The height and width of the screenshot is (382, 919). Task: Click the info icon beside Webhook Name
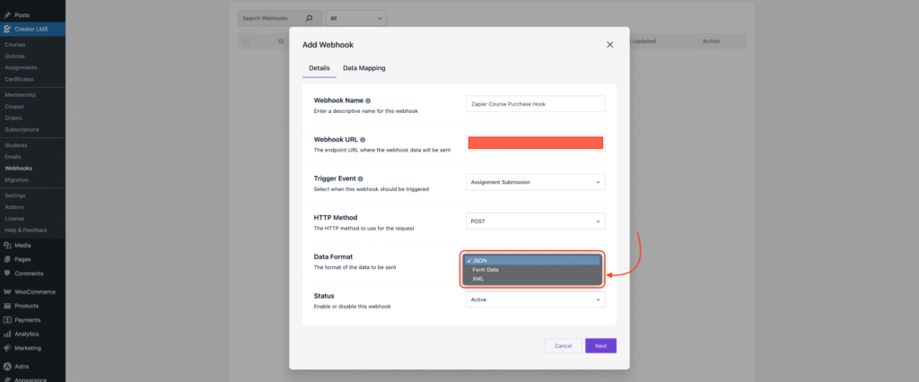[x=368, y=100]
